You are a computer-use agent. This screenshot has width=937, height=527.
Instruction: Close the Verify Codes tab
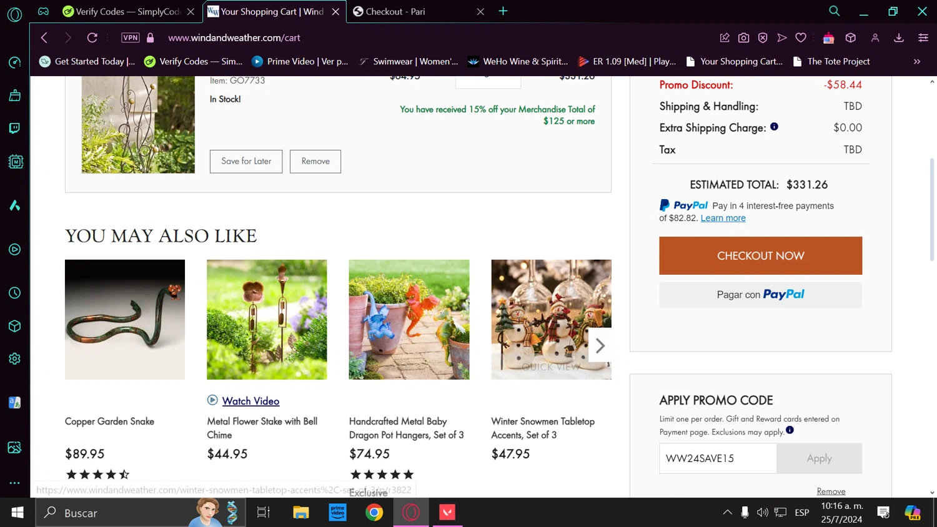(x=191, y=12)
